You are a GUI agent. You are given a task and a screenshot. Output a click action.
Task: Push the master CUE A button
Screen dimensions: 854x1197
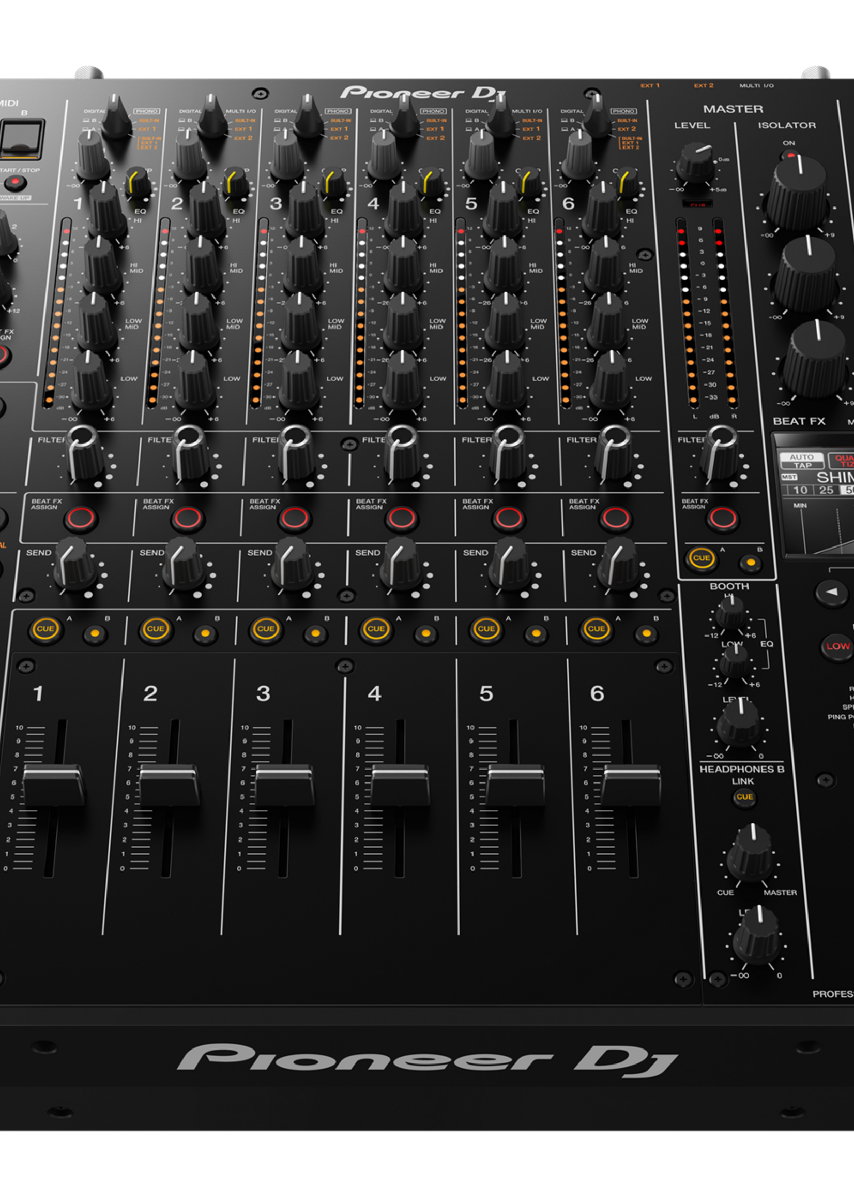(x=701, y=558)
